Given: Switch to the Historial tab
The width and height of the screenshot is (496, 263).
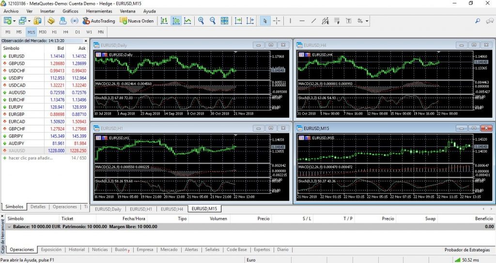Looking at the screenshot, I should coord(77,249).
